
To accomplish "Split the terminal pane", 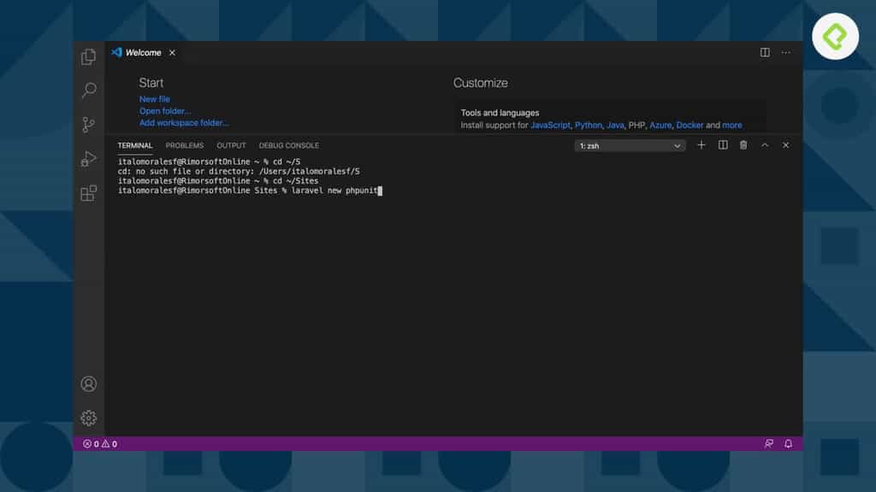I will 722,145.
